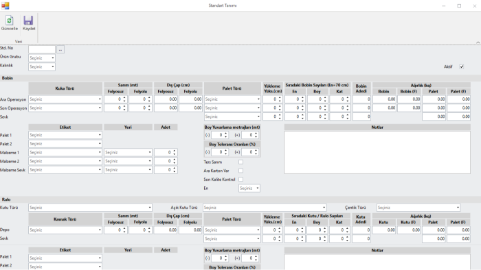
Task: Click the Kaydet save icon
Action: point(28,21)
